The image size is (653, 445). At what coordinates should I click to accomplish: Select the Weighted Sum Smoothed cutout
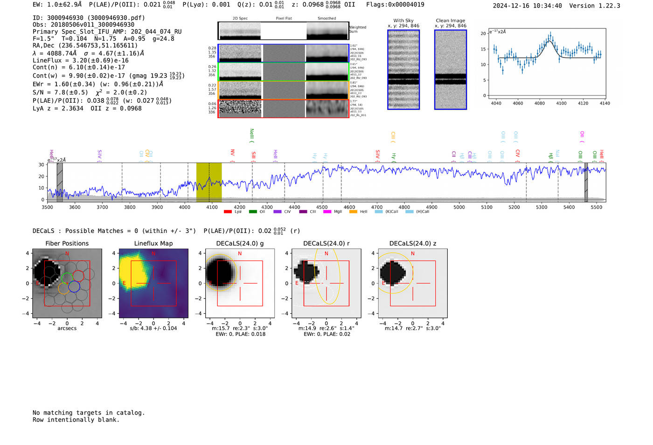click(327, 31)
